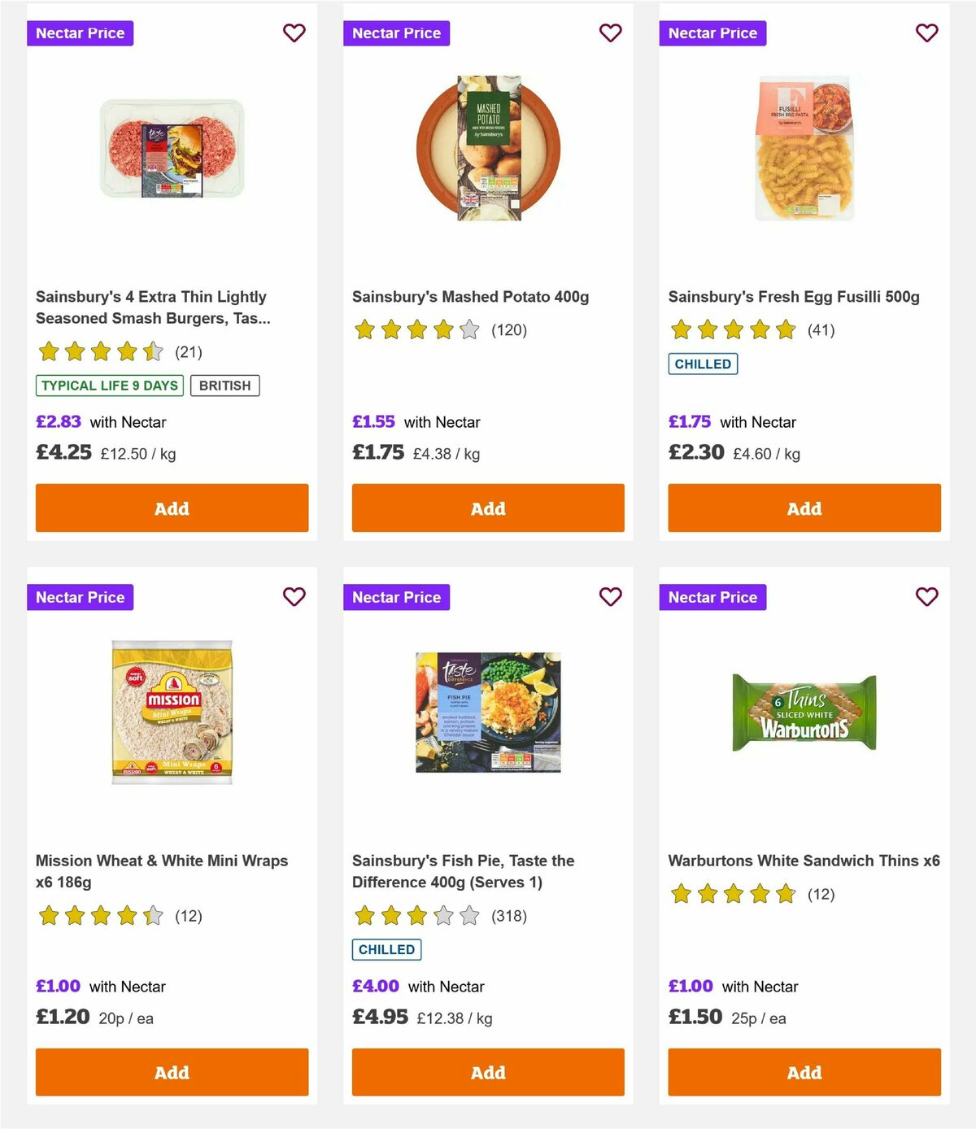The image size is (976, 1129).
Task: Click the heart on Warburtons Sandwich Thins
Action: (926, 597)
